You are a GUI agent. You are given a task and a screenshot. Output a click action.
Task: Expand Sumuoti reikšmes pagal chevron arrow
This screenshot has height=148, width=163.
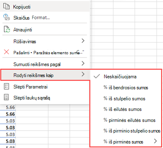(x=83, y=63)
